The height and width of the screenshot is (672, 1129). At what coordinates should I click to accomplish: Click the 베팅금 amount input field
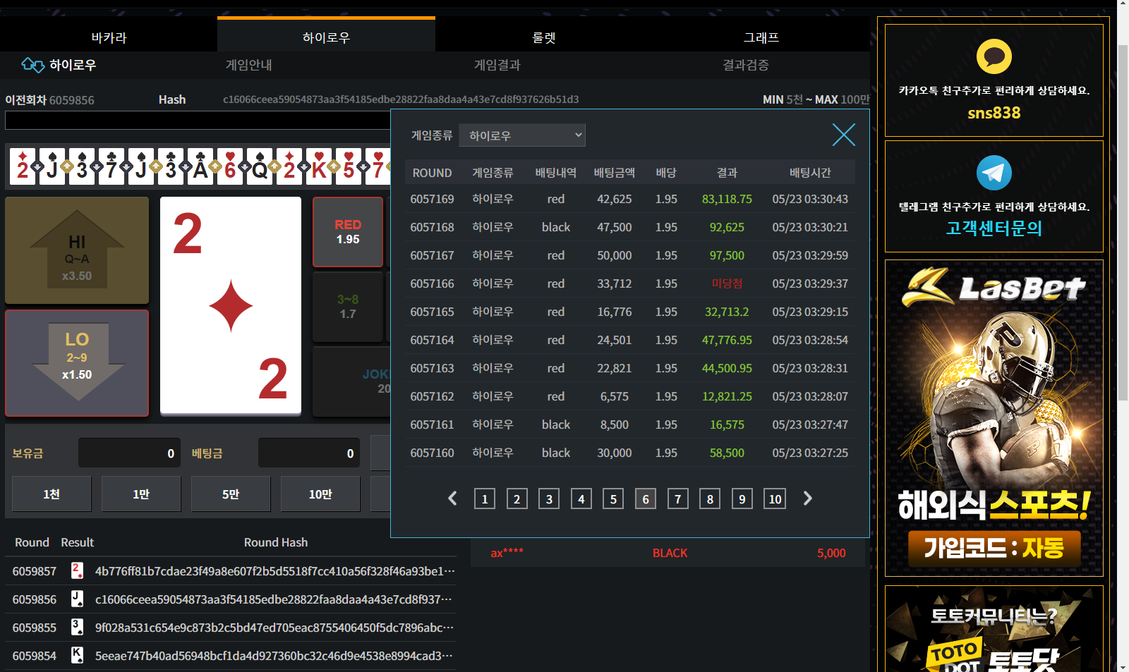point(309,453)
